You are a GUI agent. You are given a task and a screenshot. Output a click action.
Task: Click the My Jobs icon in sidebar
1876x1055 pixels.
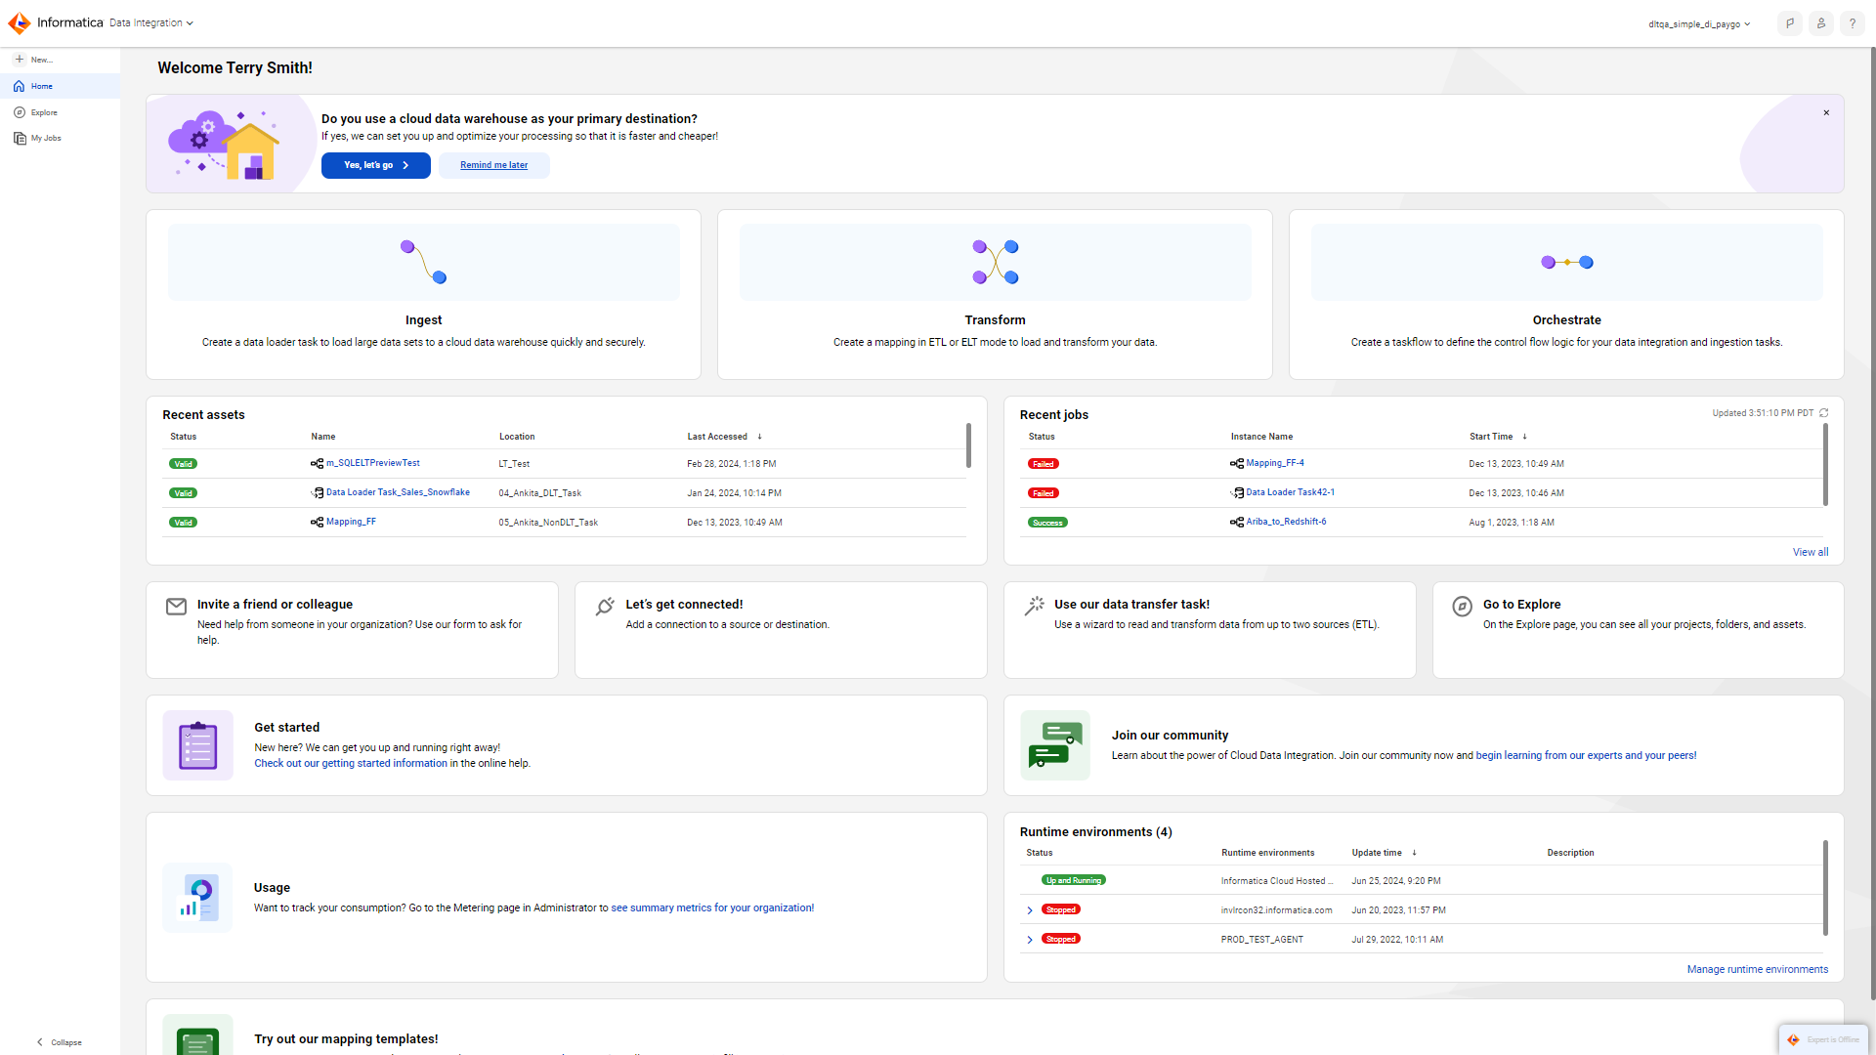click(x=20, y=138)
